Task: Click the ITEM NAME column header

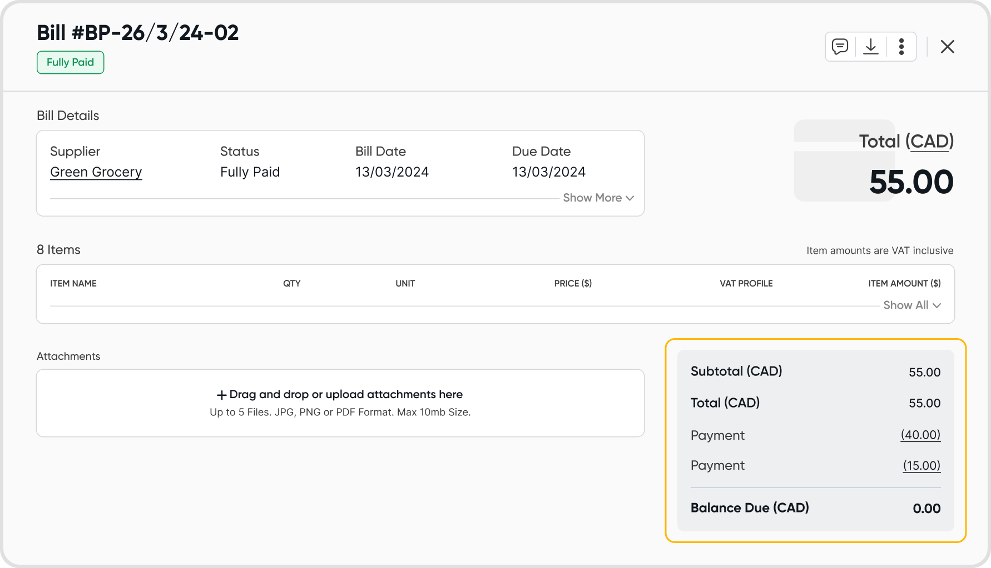Action: (73, 283)
